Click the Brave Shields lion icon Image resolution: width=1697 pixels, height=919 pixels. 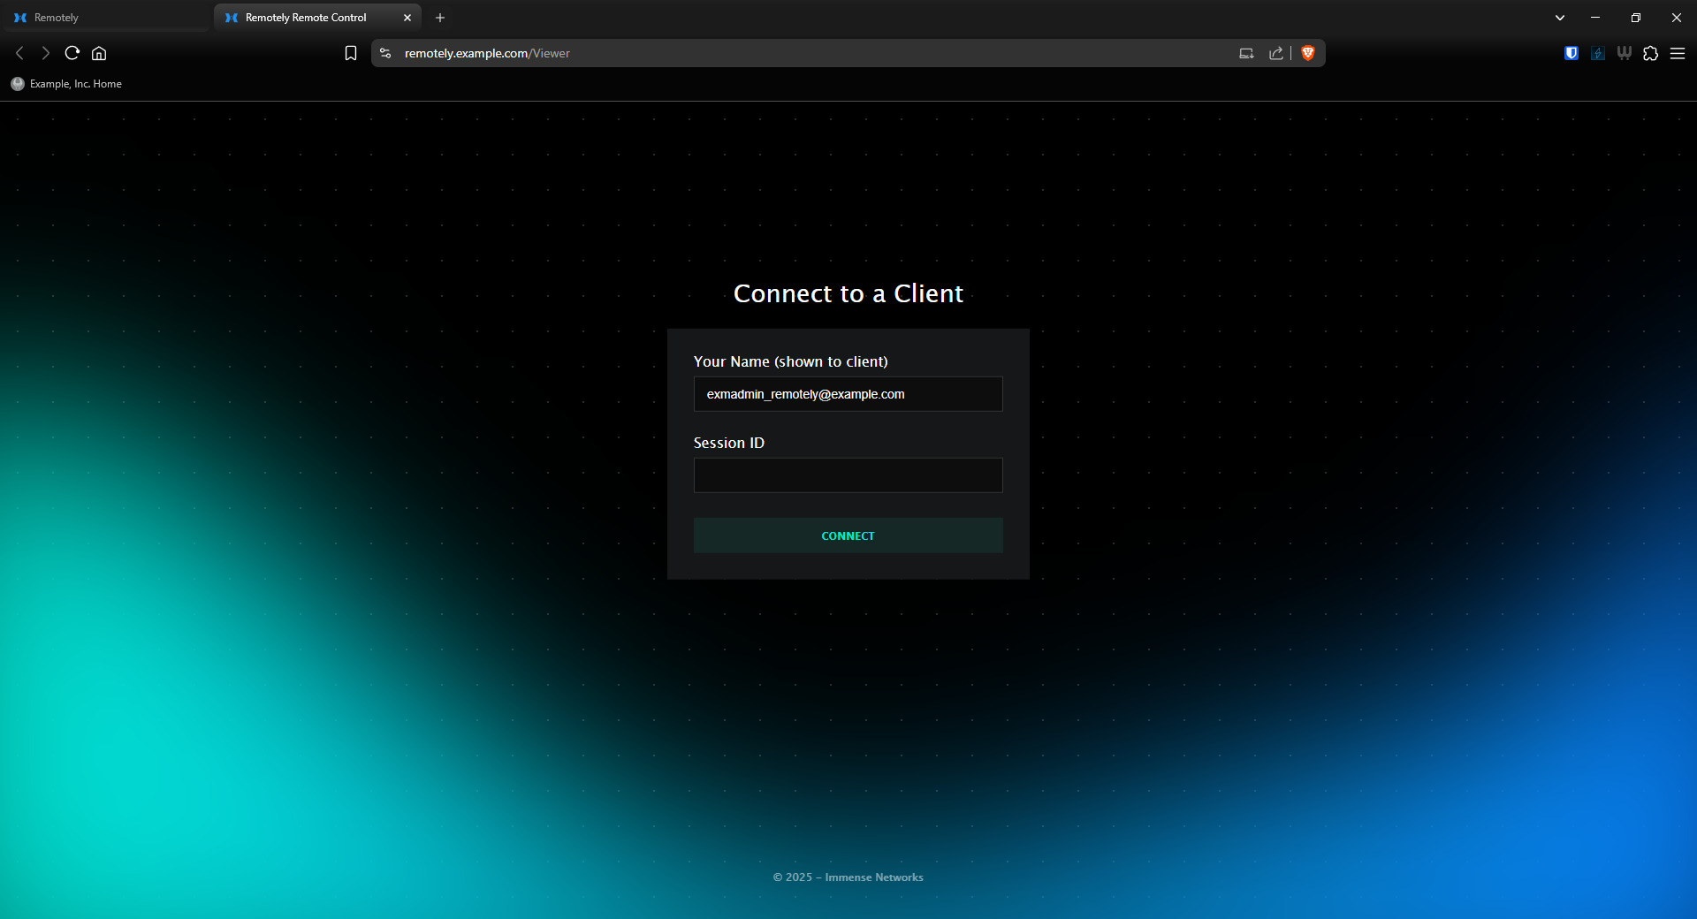tap(1308, 53)
